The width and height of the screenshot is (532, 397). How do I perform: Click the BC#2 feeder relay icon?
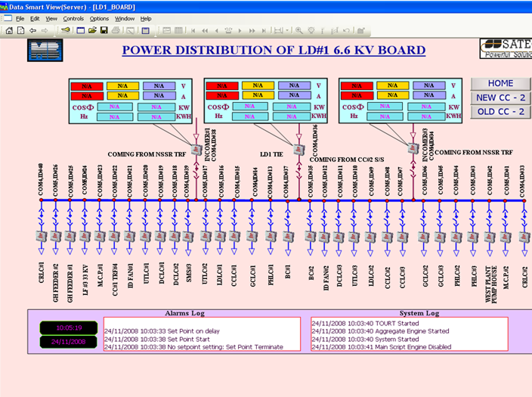[x=310, y=237]
